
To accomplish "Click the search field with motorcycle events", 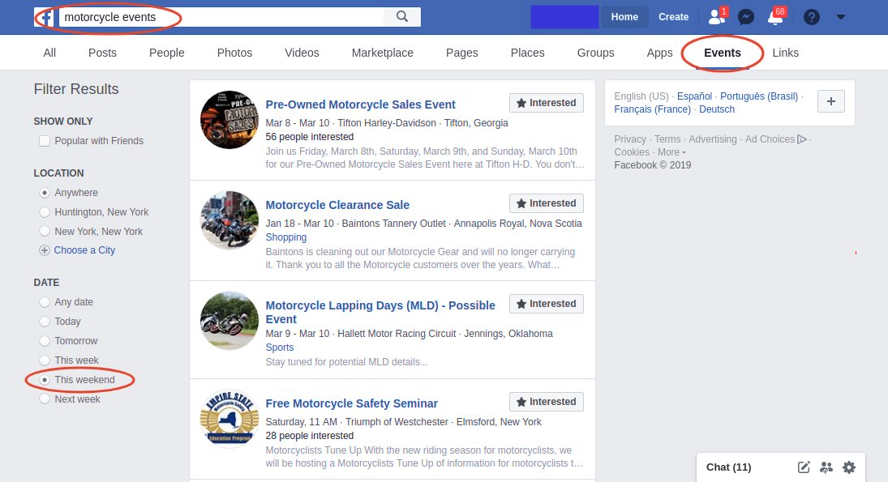I will click(x=221, y=17).
